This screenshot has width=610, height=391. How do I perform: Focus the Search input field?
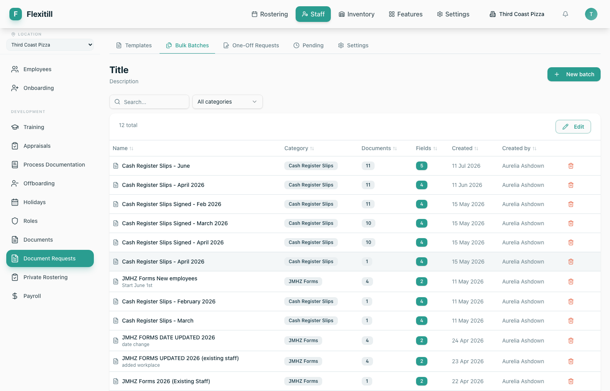(149, 102)
